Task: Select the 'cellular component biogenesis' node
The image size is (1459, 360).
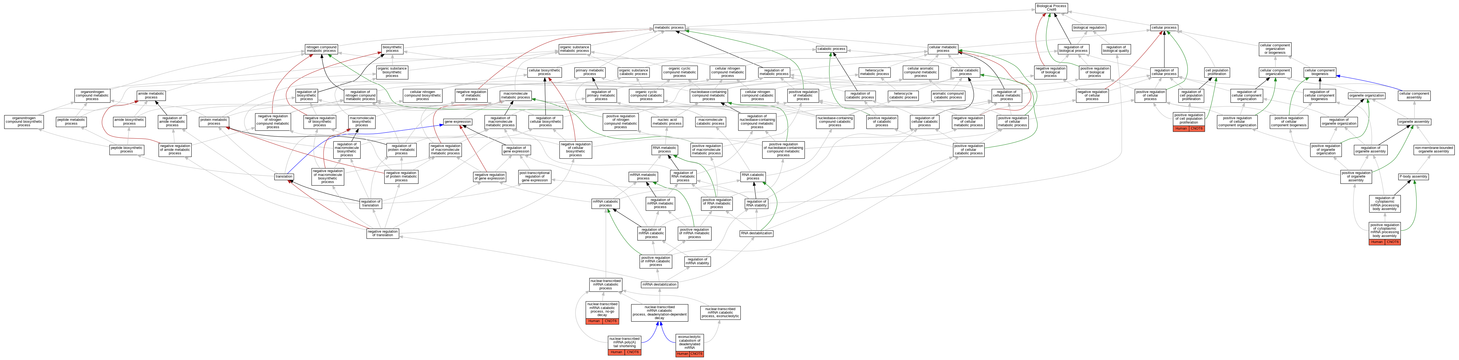Action: tap(1320, 73)
